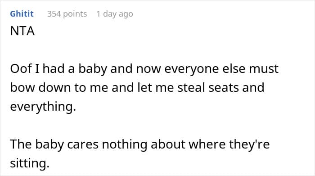Click the word baby in first paragraph
The image size is (315, 176).
(93, 69)
